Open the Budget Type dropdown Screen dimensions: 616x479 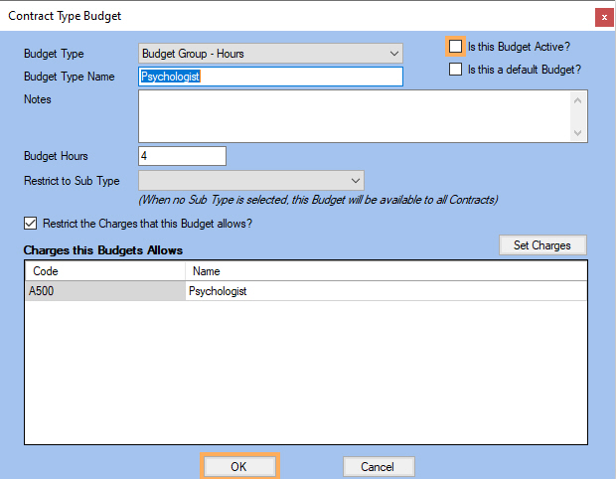click(270, 54)
